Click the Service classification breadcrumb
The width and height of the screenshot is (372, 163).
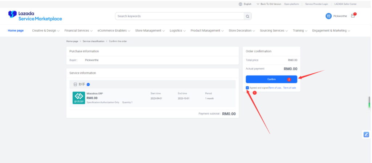tap(93, 41)
